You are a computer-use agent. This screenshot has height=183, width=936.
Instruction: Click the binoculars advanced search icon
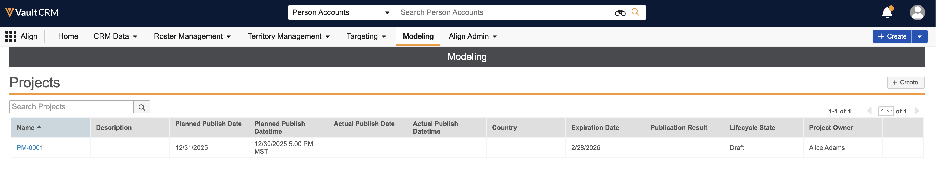(619, 13)
